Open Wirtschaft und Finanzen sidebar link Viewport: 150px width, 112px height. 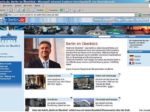6,72
